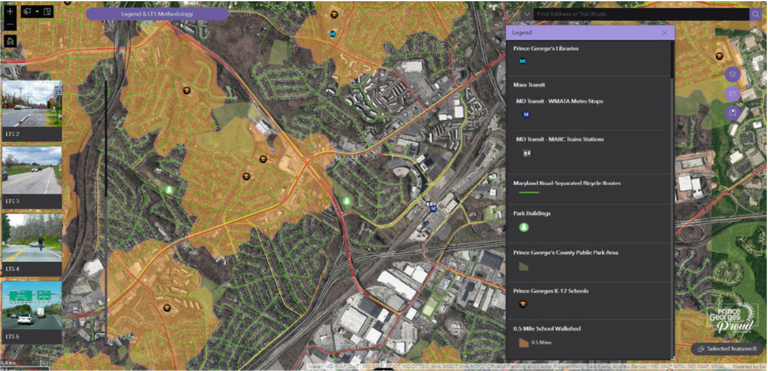This screenshot has width=768, height=371.
Task: Click the WMATA Metro stop marker on map
Action: tap(433, 208)
